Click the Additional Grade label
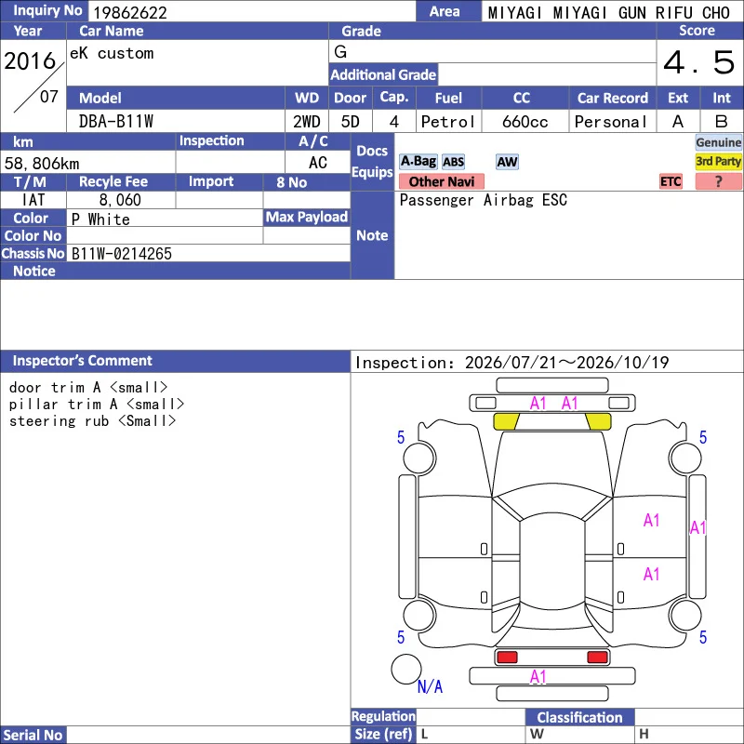744x744 pixels. click(383, 74)
